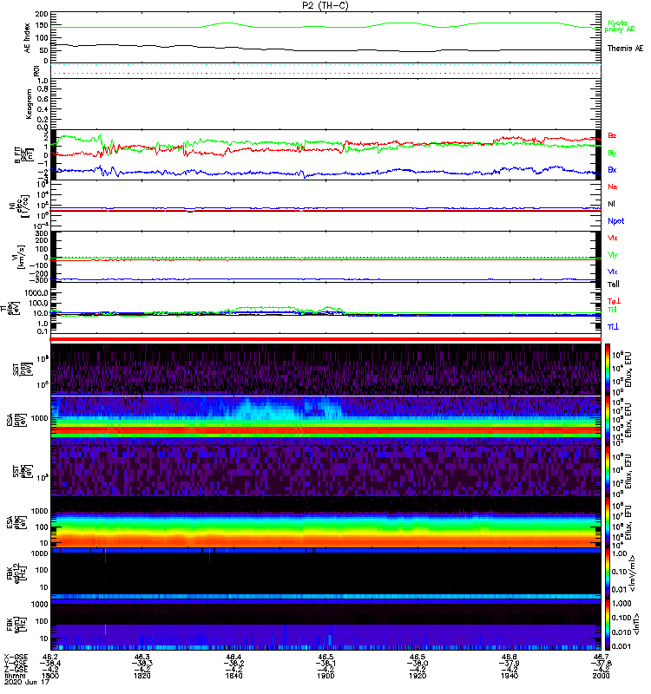The image size is (651, 694).
Task: Select the red "Te⊥" temperature legend label
Action: pos(613,301)
